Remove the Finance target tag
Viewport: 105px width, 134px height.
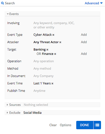point(55,54)
